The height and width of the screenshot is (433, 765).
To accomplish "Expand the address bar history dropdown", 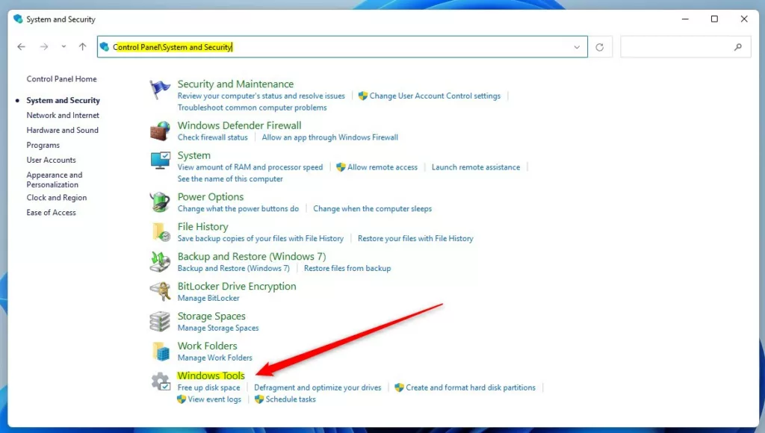I will (x=577, y=47).
